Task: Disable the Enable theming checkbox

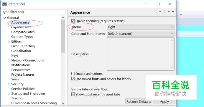Action: (x=73, y=21)
